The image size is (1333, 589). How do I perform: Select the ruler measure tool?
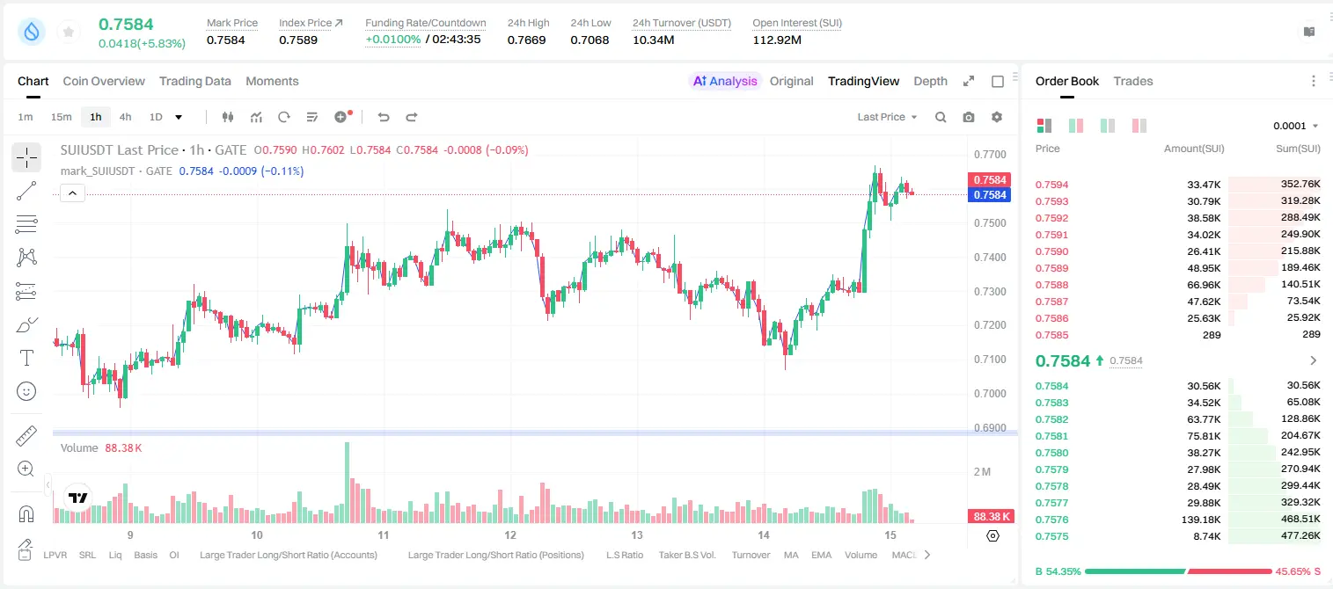(x=26, y=436)
